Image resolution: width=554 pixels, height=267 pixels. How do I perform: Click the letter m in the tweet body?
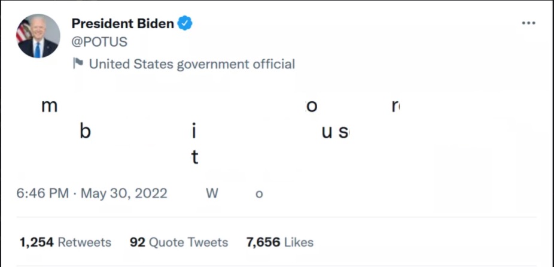[49, 106]
